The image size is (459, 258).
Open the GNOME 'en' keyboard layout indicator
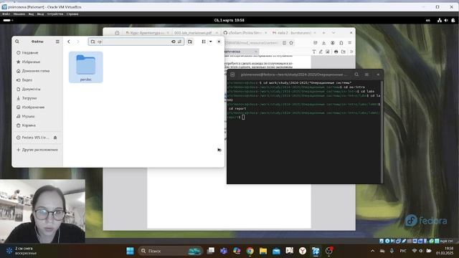[x=428, y=20]
